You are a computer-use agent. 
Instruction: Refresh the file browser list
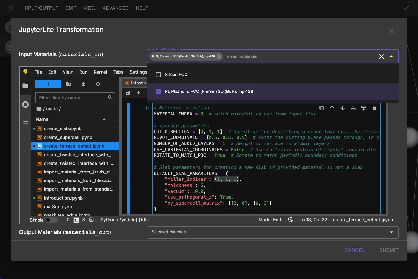click(98, 84)
